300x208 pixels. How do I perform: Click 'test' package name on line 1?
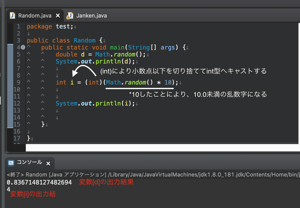pyautogui.click(x=63, y=27)
